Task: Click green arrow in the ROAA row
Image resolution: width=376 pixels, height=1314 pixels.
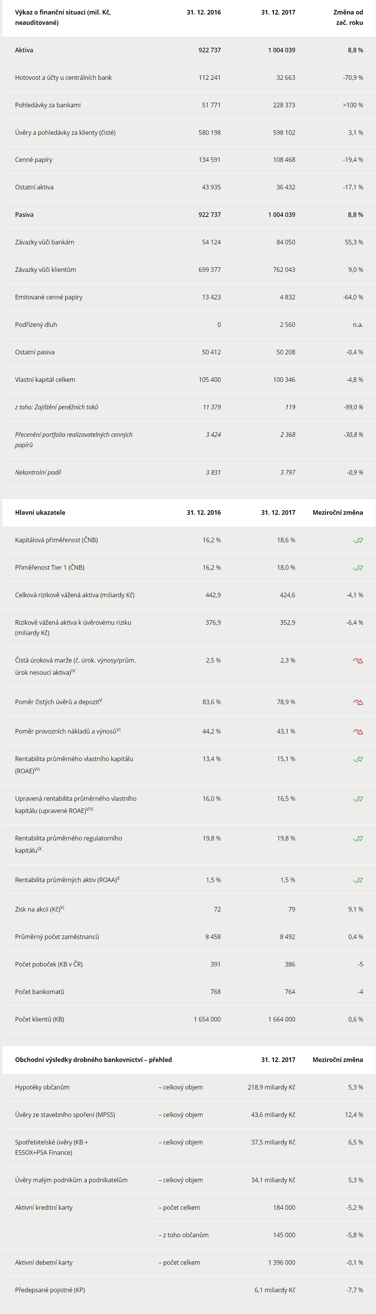Action: pos(358,880)
